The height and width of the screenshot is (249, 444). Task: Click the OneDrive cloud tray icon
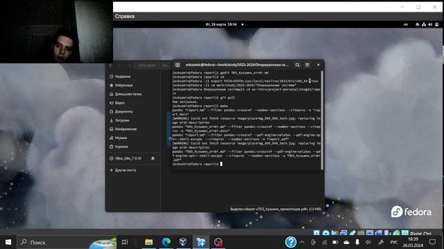tap(346, 242)
